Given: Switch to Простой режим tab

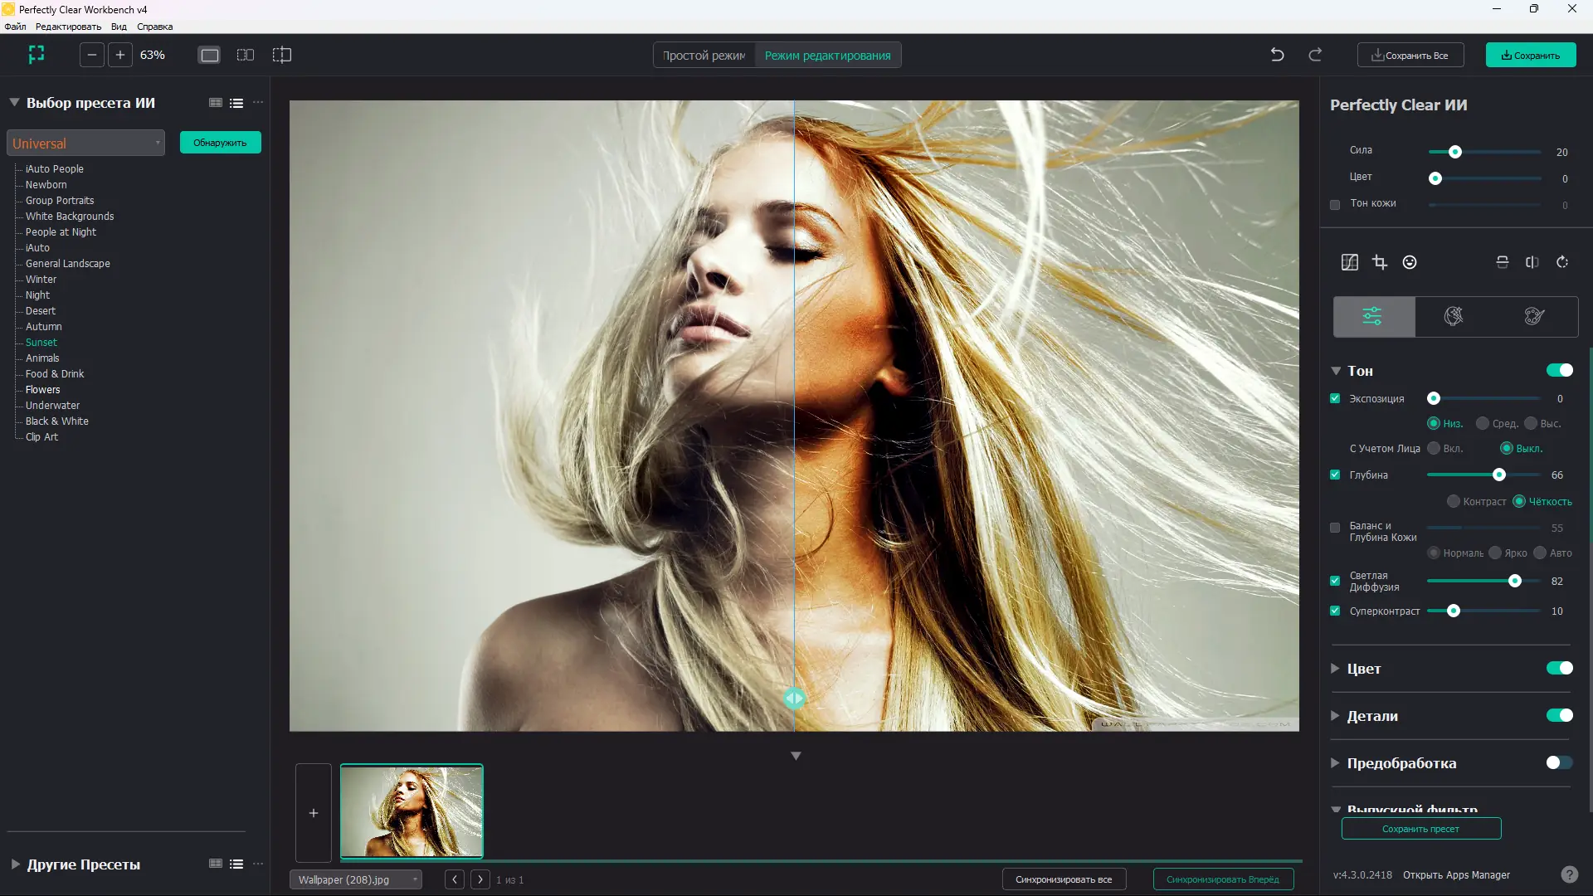Looking at the screenshot, I should (704, 56).
